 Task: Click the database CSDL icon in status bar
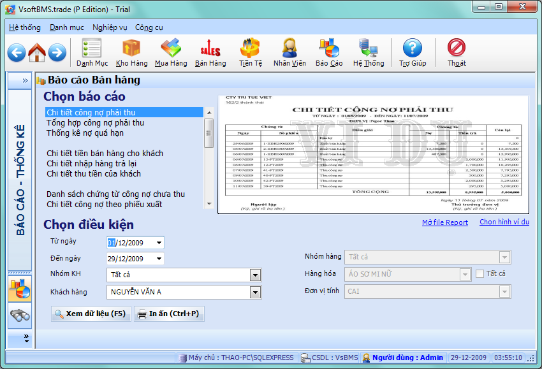305,358
